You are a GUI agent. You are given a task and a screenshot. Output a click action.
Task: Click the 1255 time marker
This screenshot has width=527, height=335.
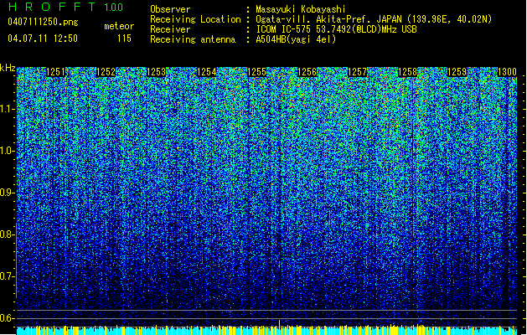256,72
